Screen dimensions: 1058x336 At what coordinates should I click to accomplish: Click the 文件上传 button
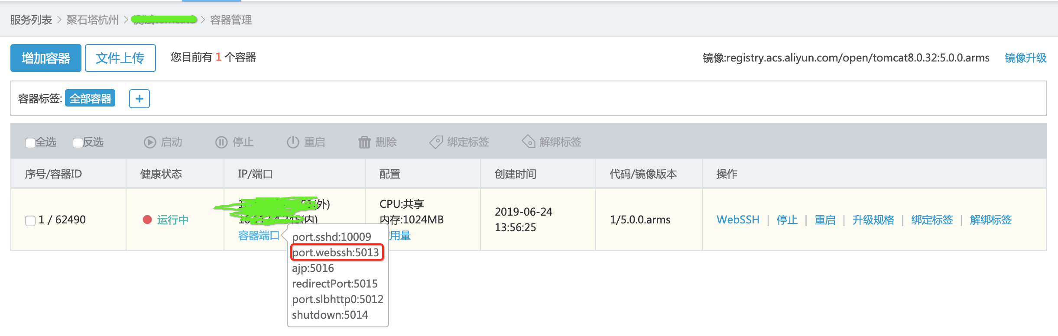pos(120,58)
